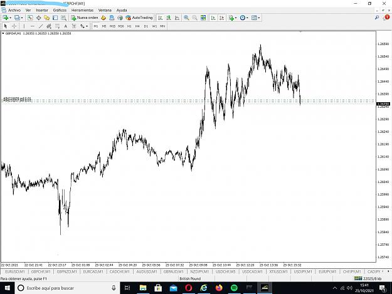Open the Ventana menu

coord(105,10)
